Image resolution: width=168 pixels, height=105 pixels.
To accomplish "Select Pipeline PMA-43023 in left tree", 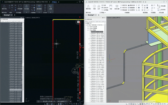I will click(15, 71).
